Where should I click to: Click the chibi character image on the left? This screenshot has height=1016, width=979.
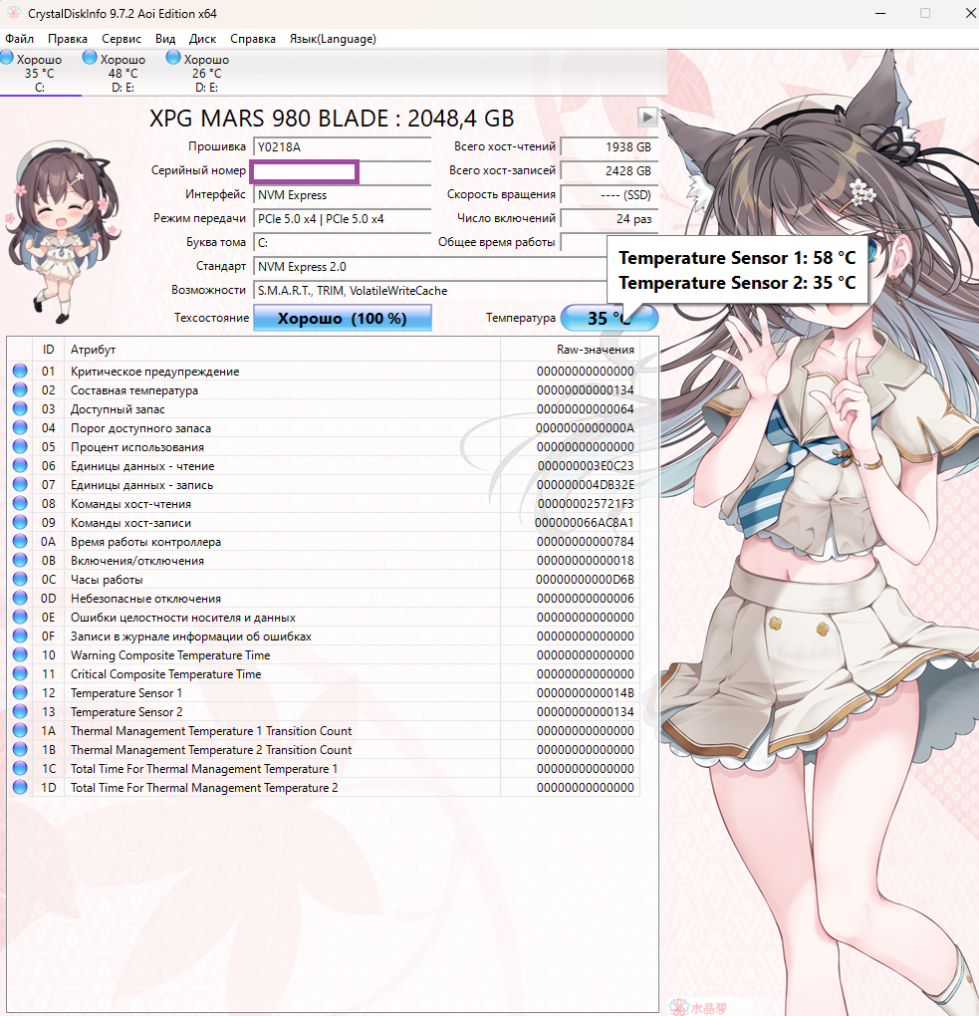click(62, 231)
